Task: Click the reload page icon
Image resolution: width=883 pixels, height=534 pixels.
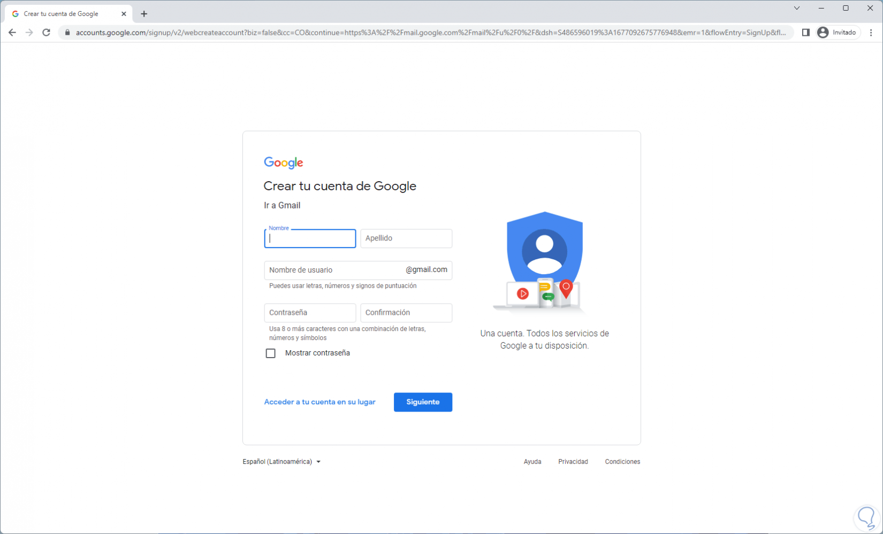Action: [x=47, y=33]
